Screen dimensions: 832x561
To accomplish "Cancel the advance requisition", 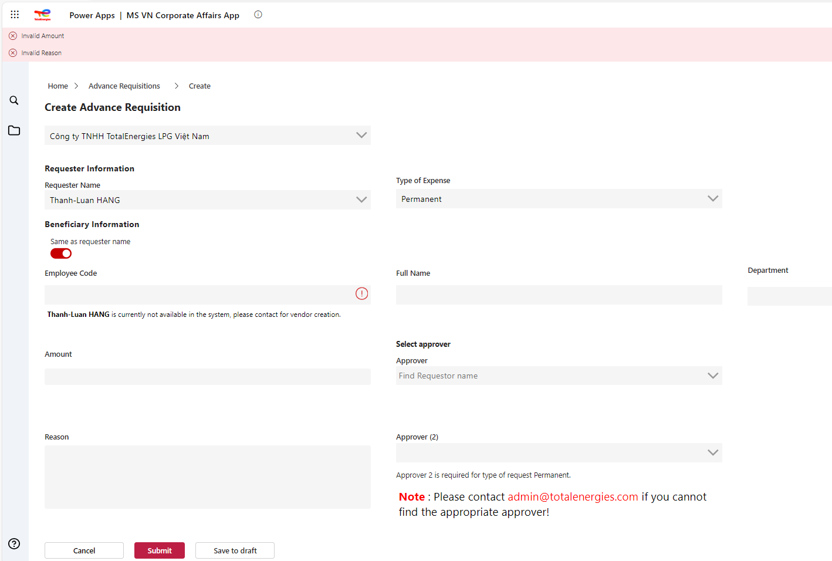I will click(x=84, y=550).
